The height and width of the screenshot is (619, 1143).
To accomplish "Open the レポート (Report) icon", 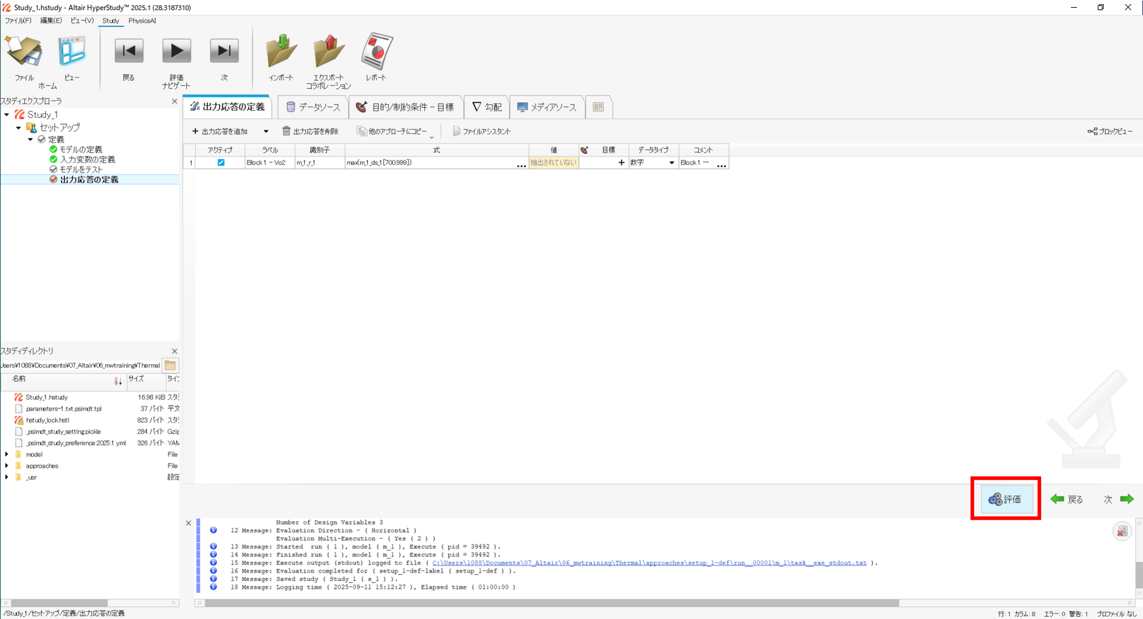I will click(376, 52).
